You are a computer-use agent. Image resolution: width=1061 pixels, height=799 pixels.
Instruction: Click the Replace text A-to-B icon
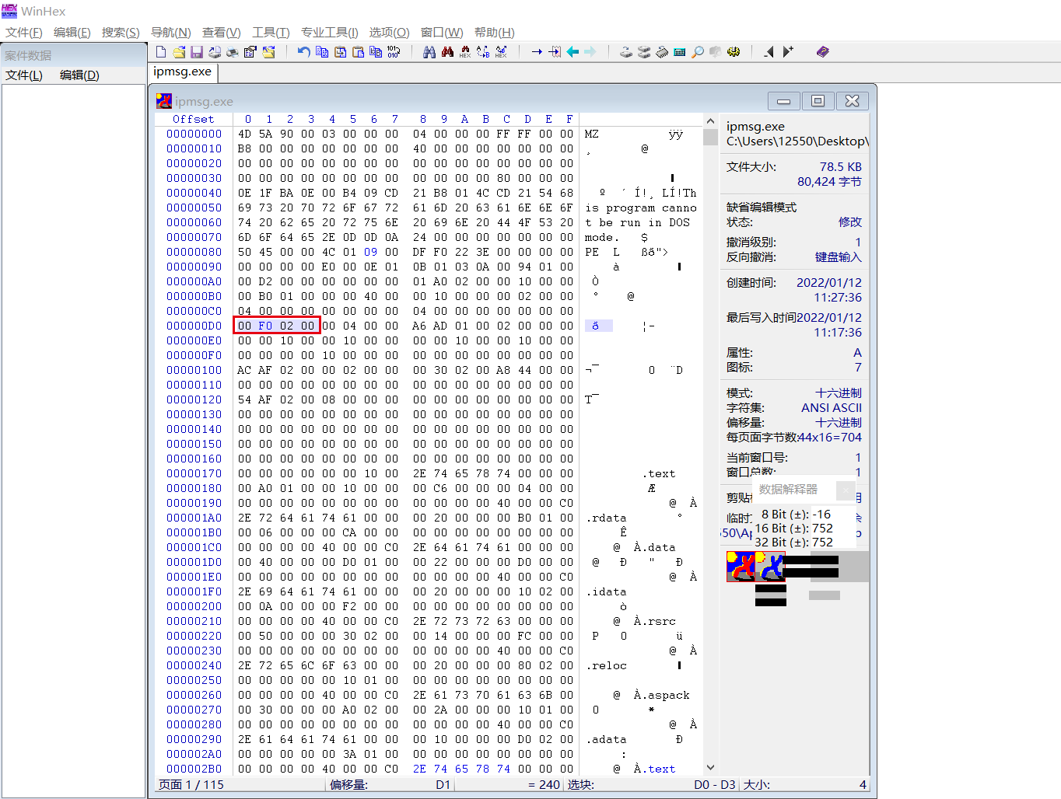coord(483,52)
